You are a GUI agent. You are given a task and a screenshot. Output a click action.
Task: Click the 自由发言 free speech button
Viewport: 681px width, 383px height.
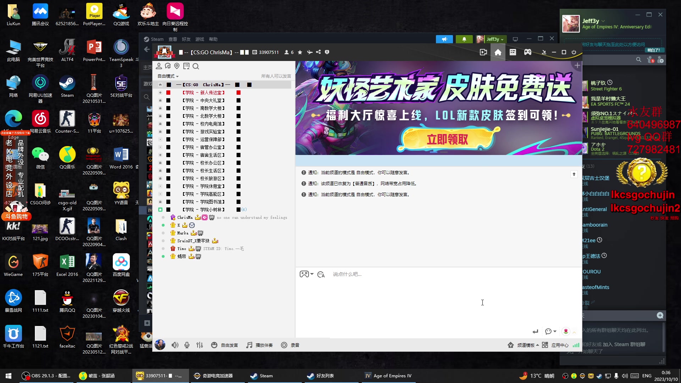pyautogui.click(x=225, y=345)
